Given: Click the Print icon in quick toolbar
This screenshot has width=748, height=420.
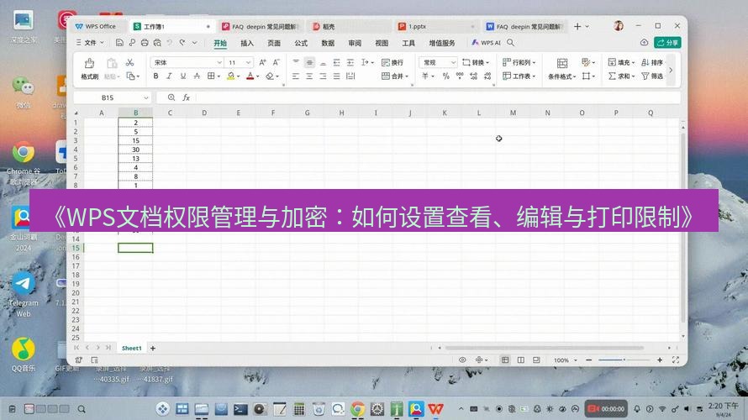Looking at the screenshot, I should (145, 43).
